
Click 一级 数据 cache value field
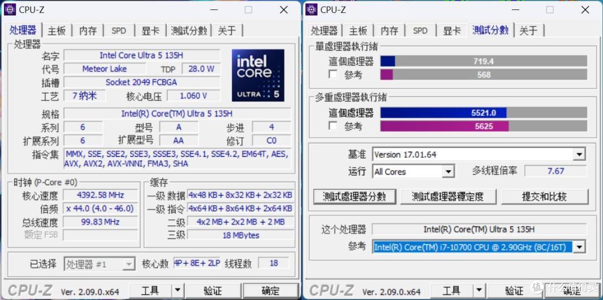(x=241, y=195)
